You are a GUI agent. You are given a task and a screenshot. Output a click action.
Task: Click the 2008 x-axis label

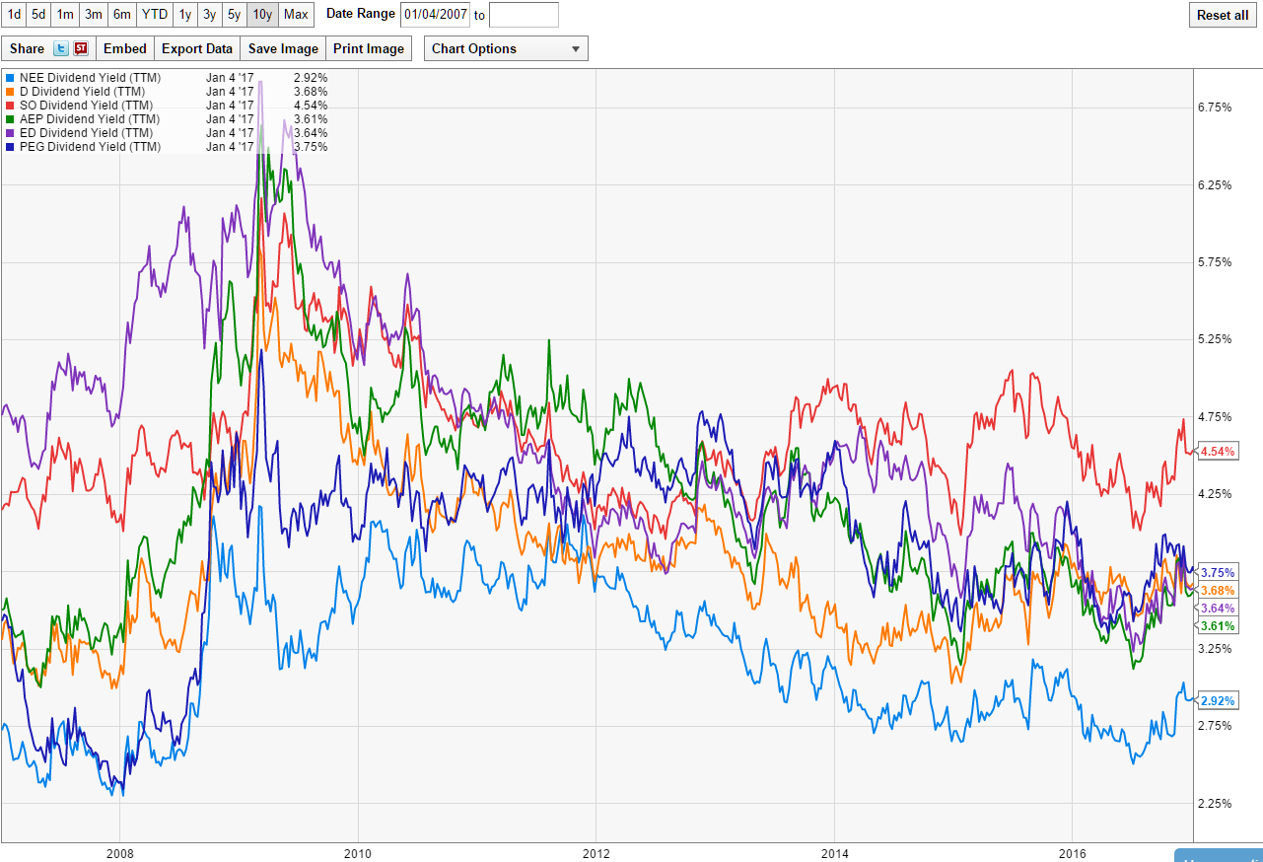[x=119, y=852]
